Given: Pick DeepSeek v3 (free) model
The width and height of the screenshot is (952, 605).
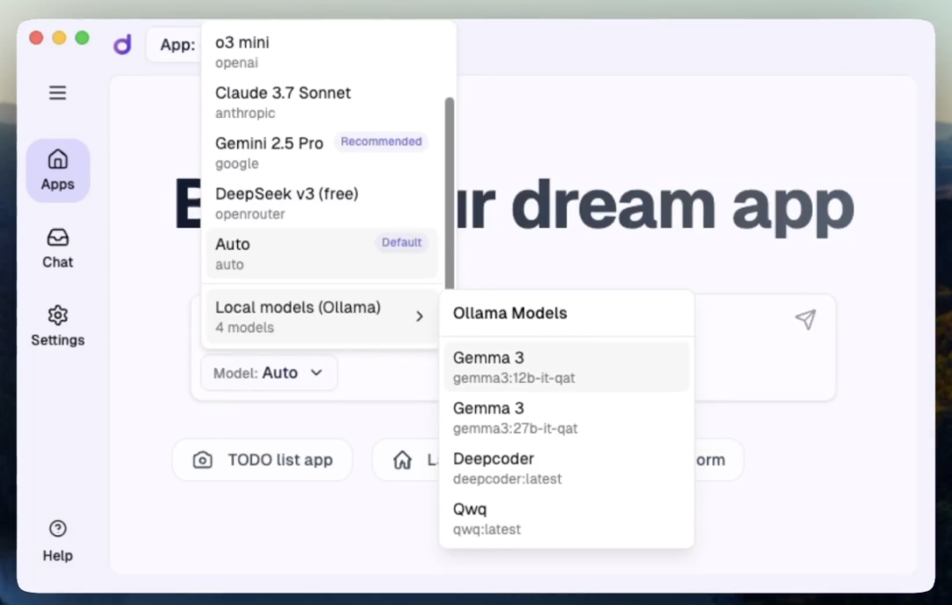Looking at the screenshot, I should coord(322,203).
